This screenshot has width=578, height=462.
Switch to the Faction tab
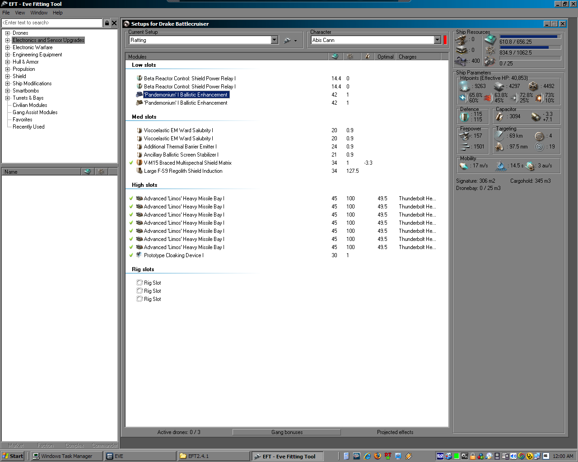point(45,445)
